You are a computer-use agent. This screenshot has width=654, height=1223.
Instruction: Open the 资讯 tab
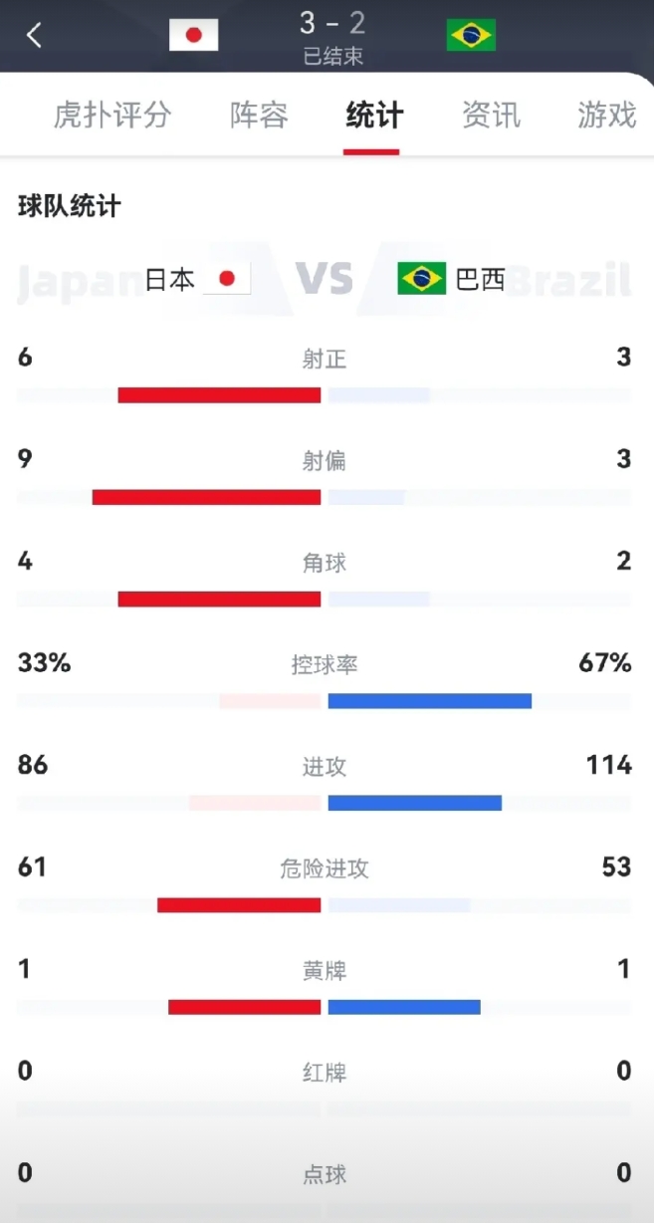point(491,115)
